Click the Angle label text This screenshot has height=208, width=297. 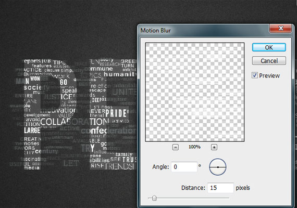tap(160, 167)
